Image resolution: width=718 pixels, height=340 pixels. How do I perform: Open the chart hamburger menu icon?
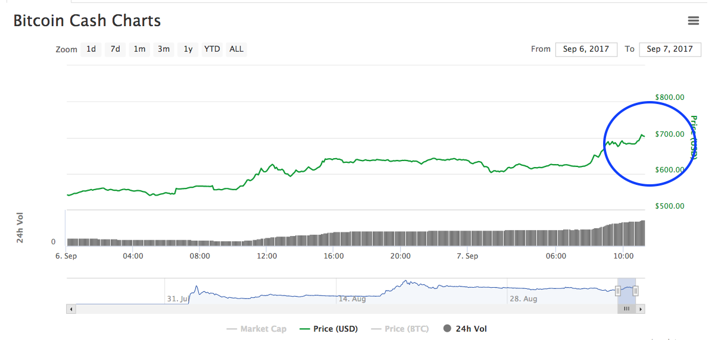[x=693, y=21]
